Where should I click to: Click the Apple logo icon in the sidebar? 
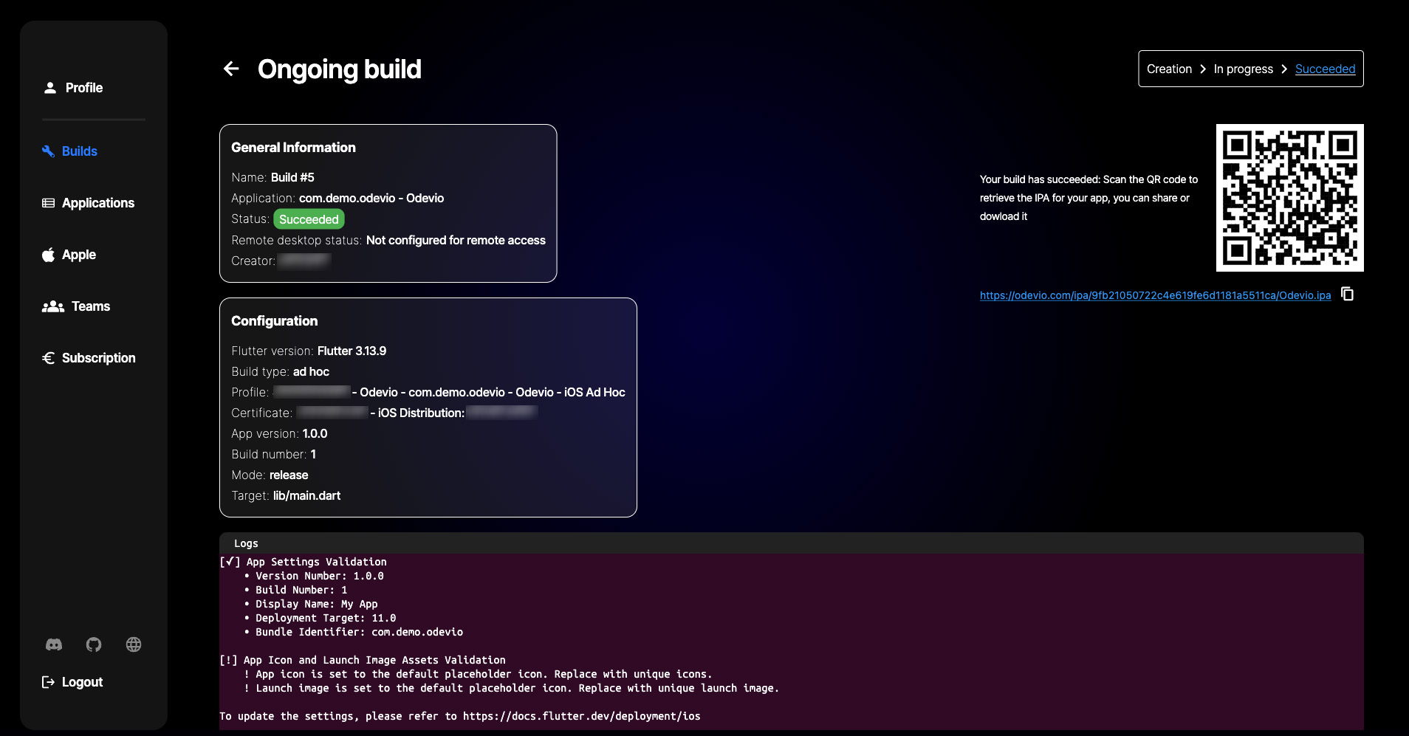point(49,255)
